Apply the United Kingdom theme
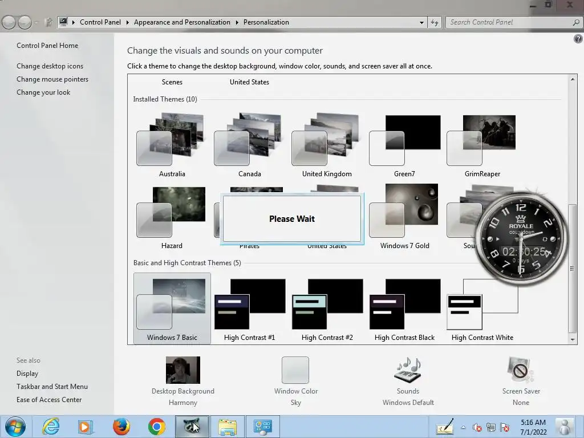Viewport: 584px width, 438px height. [327, 145]
